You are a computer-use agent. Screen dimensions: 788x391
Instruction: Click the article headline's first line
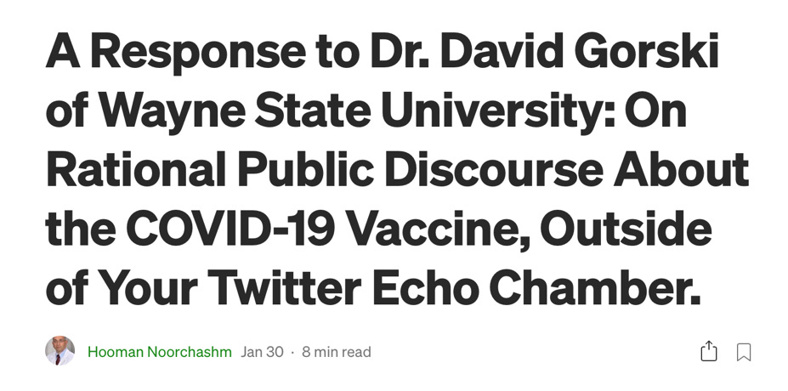click(x=383, y=52)
